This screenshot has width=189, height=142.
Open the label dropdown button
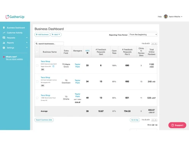56,34
